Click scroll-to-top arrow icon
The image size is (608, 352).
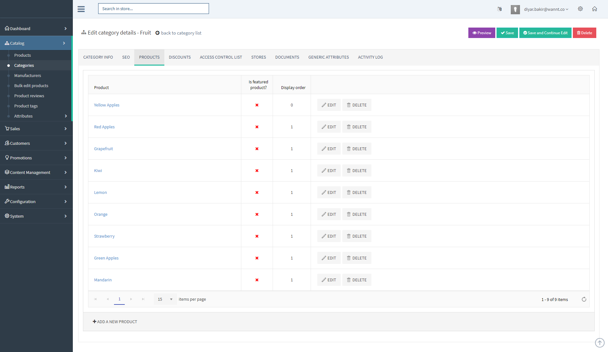point(599,342)
